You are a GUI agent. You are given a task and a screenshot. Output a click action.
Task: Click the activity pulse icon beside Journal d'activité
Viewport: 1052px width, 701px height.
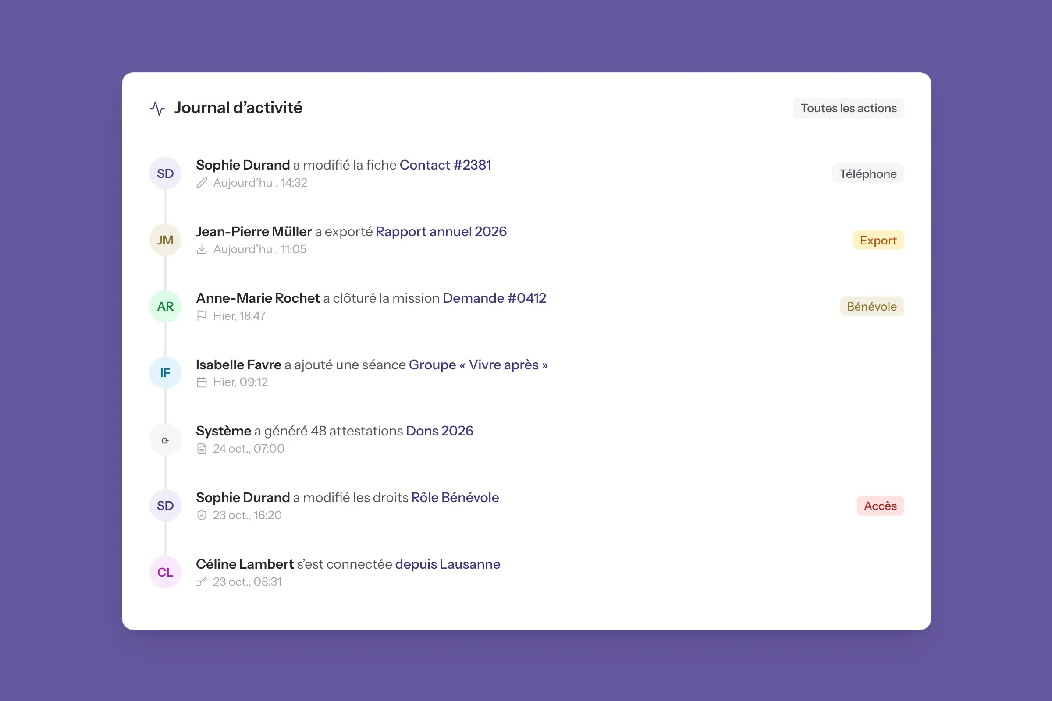point(157,108)
